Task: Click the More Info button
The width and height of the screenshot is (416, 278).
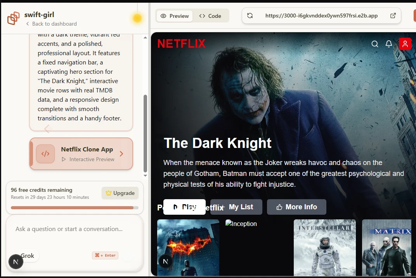Action: pyautogui.click(x=296, y=207)
